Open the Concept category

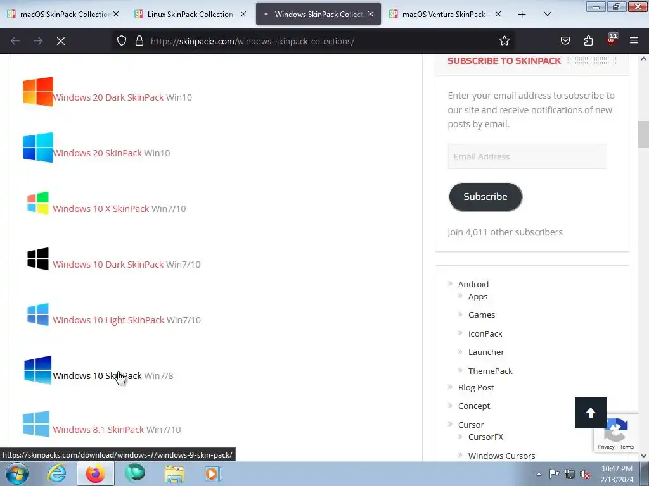click(x=474, y=406)
